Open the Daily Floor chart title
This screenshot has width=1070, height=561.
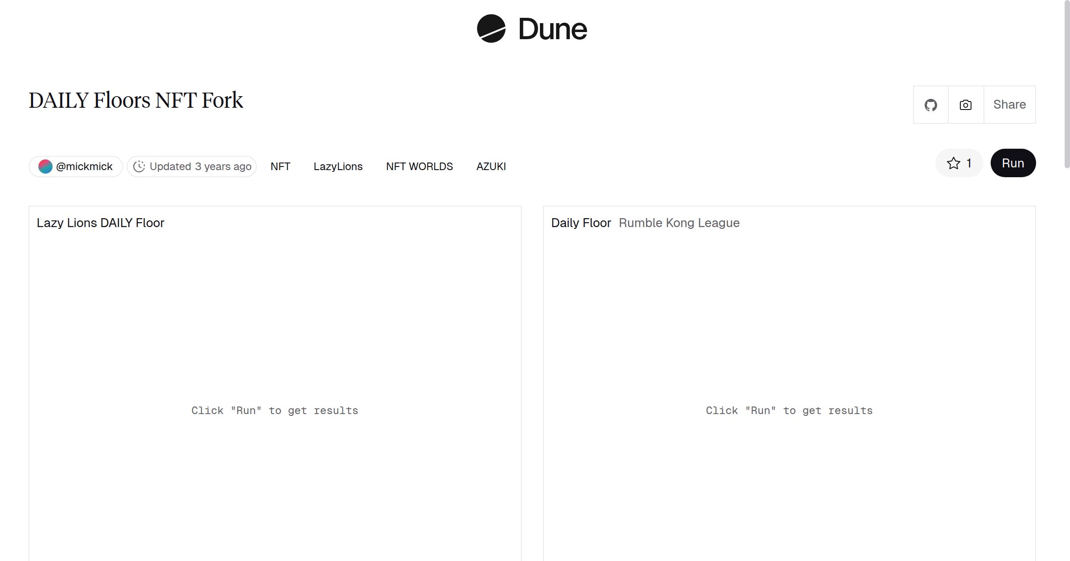580,223
